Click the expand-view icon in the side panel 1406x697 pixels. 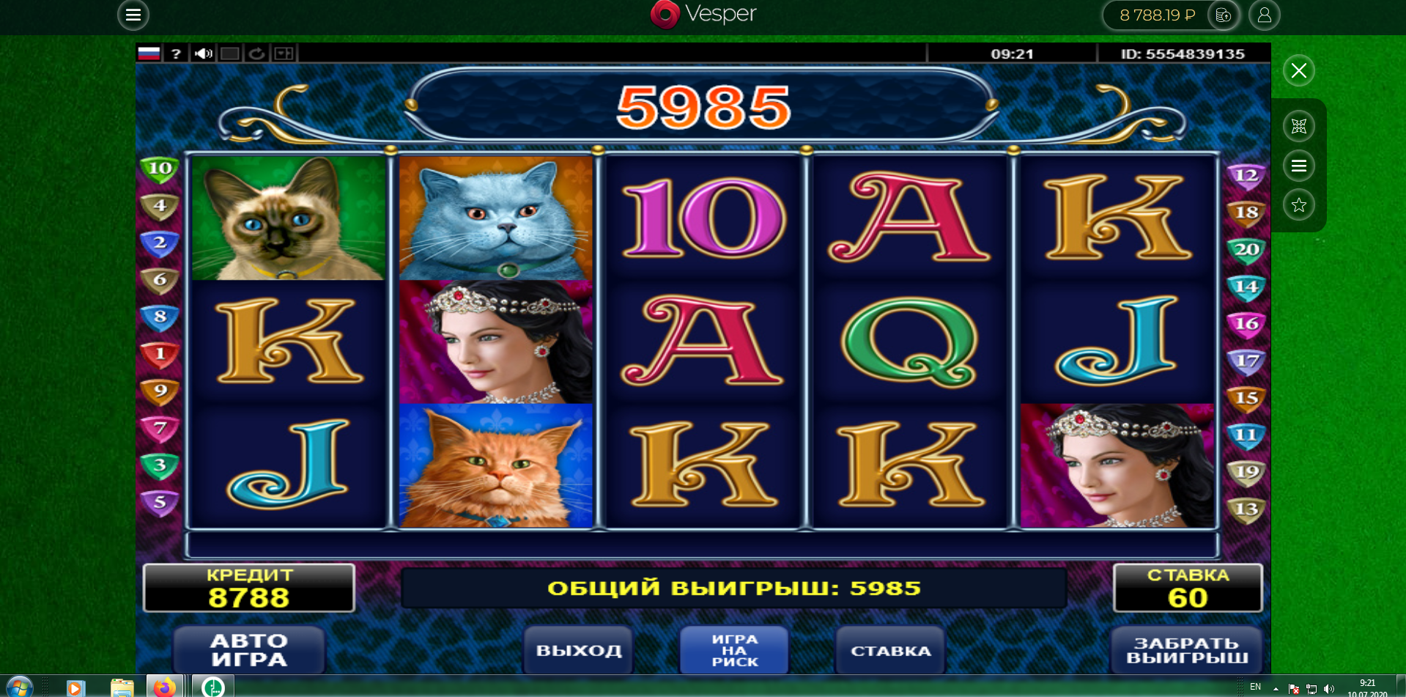click(x=1299, y=126)
